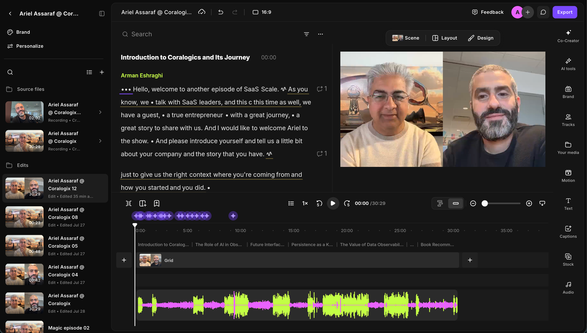Add a collaborator with the plus avatar
The width and height of the screenshot is (587, 333).
528,12
